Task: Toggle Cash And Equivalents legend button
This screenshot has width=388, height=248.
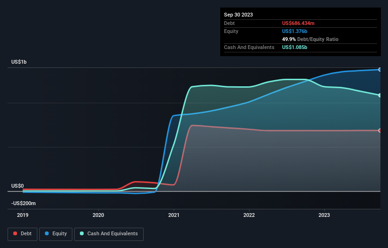Action: click(109, 234)
